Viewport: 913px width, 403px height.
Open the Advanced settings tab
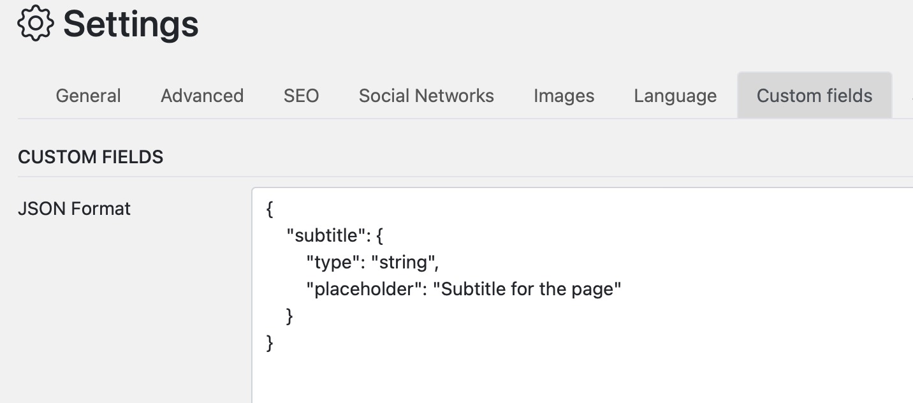[x=201, y=96]
